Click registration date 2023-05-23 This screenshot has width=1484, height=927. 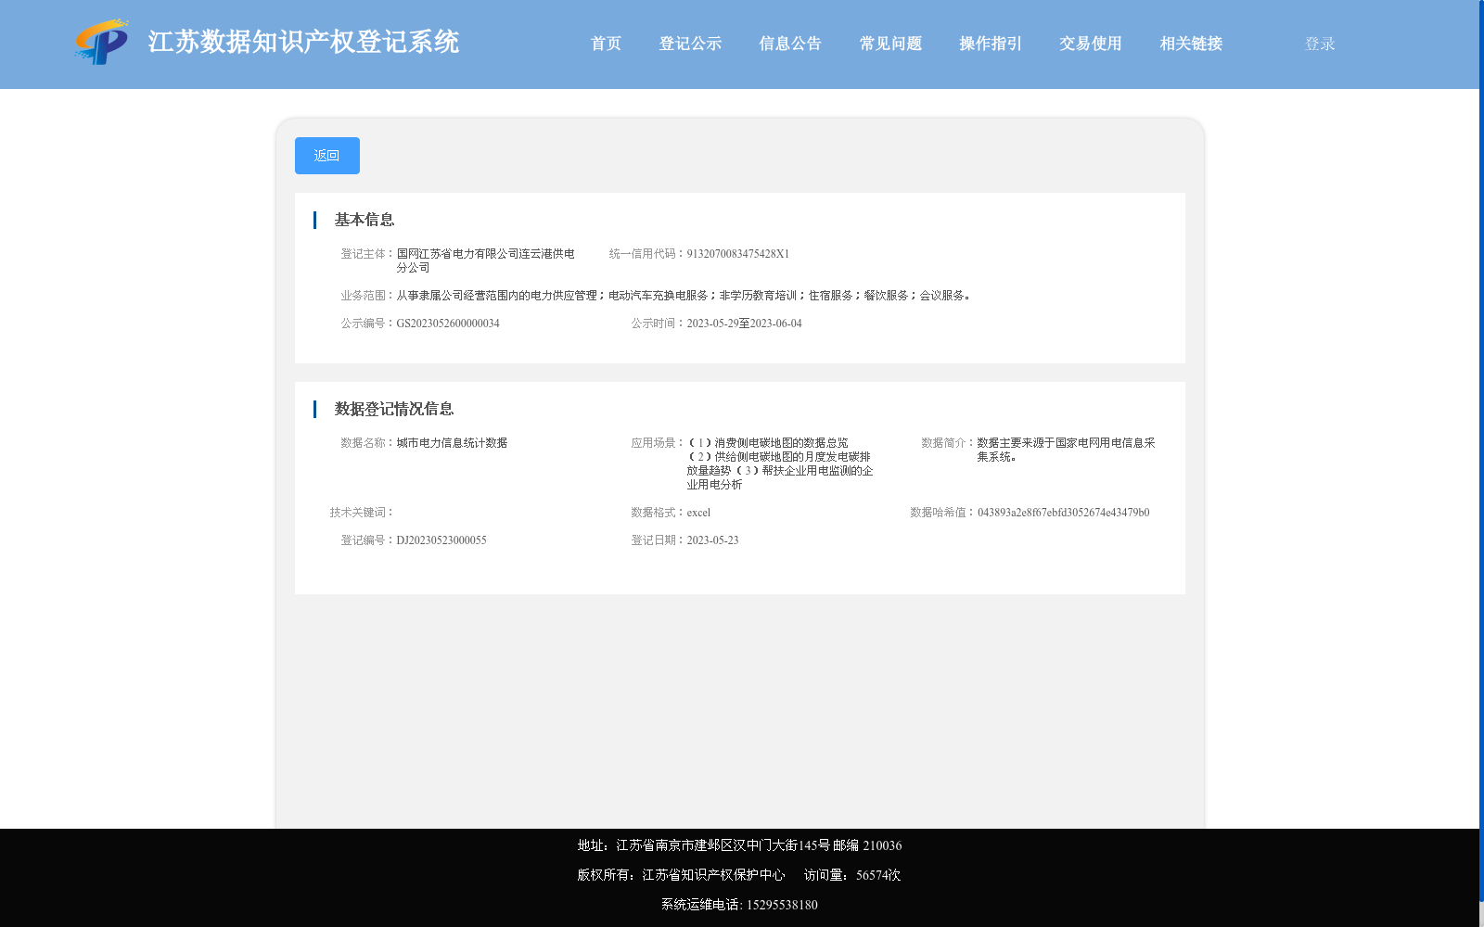pyautogui.click(x=712, y=540)
